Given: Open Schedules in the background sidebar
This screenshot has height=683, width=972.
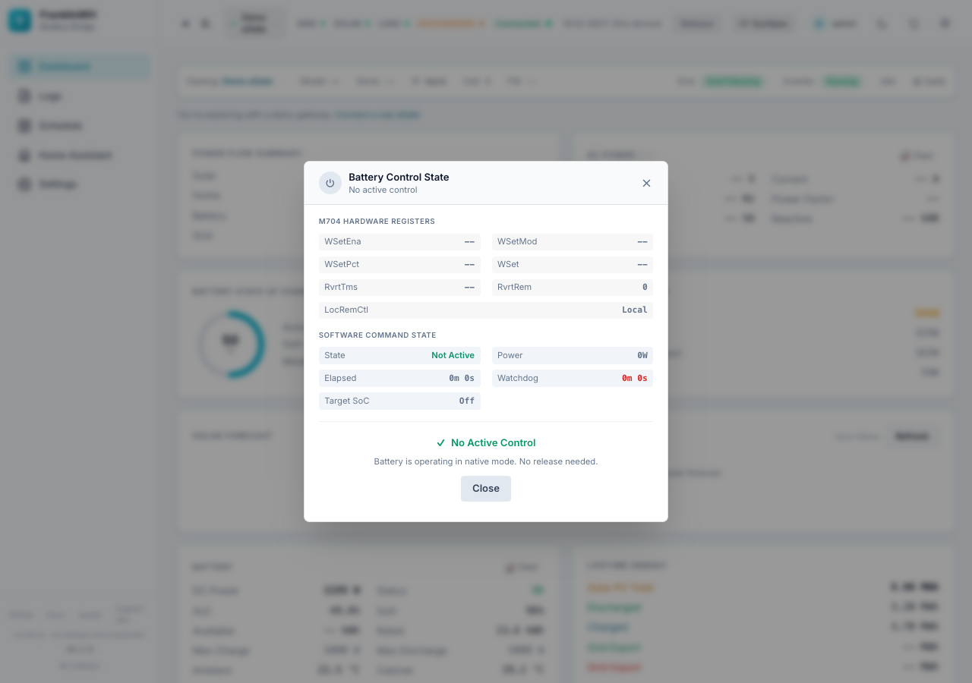Looking at the screenshot, I should pyautogui.click(x=80, y=125).
